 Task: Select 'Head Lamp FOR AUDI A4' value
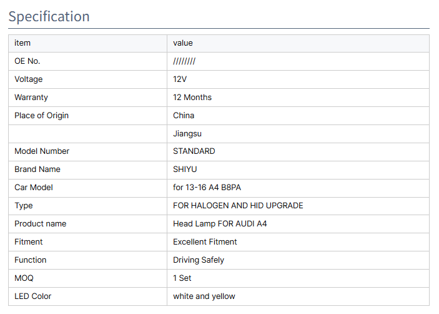coord(220,224)
